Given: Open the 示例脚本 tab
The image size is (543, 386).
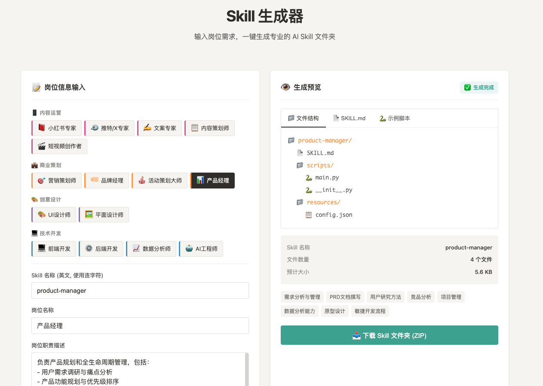Looking at the screenshot, I should [395, 118].
